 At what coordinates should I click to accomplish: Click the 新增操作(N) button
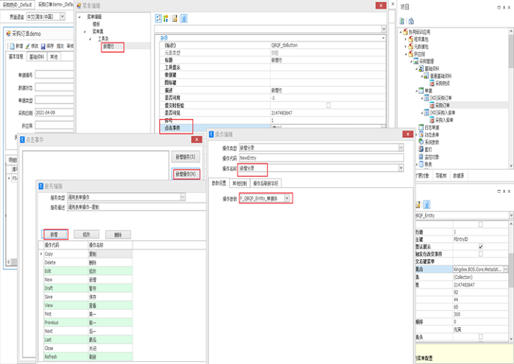click(186, 174)
